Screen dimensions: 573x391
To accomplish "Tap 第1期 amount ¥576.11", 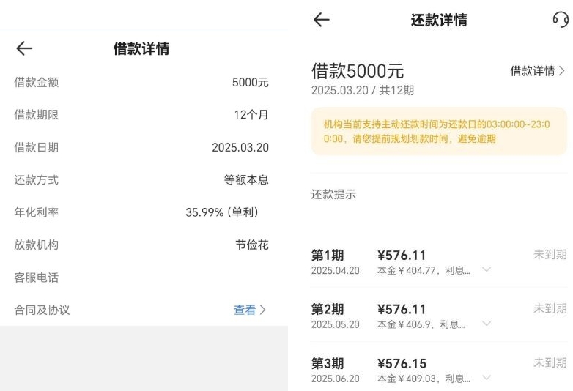I will pos(402,256).
